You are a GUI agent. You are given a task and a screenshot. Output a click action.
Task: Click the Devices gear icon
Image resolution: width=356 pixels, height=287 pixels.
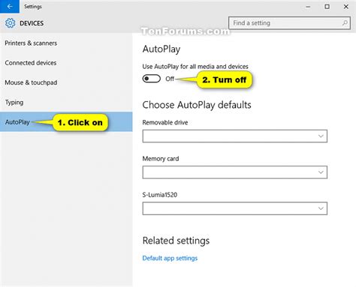coord(10,23)
